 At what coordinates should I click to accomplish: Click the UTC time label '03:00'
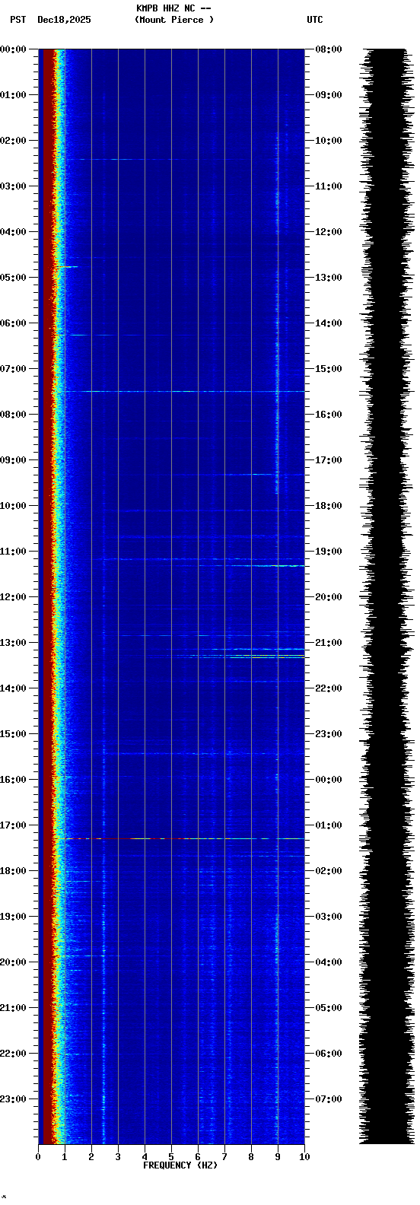tap(329, 917)
